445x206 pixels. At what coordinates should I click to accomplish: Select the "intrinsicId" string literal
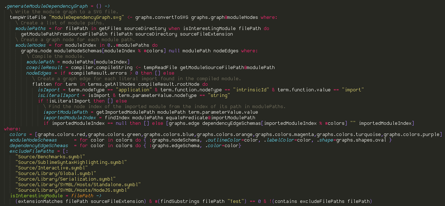click(x=251, y=90)
